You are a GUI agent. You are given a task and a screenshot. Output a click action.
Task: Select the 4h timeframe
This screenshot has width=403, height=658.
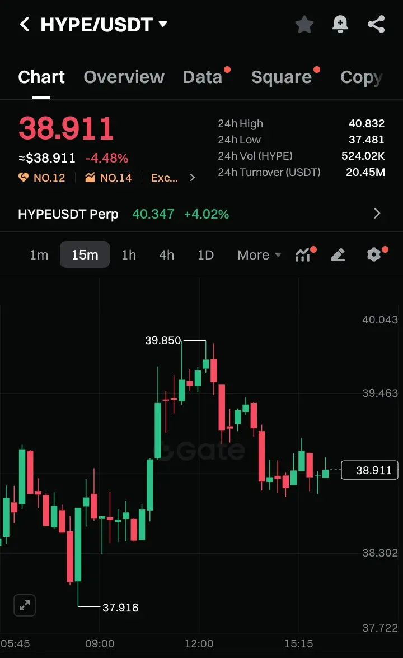[x=166, y=254]
